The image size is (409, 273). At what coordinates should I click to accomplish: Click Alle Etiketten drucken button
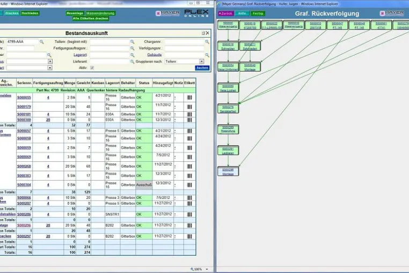click(x=91, y=19)
